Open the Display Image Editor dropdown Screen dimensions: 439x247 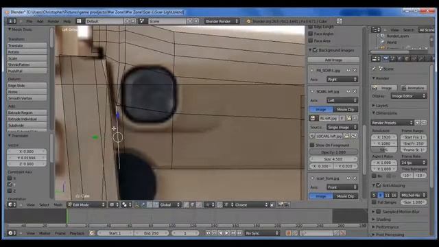pyautogui.click(x=409, y=96)
